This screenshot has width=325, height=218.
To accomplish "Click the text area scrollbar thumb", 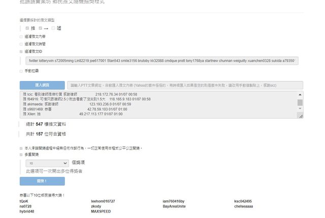I will click(300, 103).
